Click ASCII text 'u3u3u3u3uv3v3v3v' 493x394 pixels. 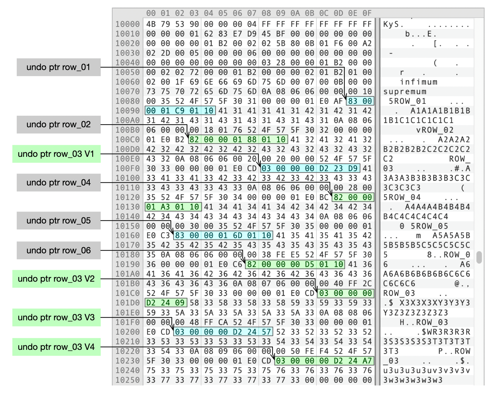(x=427, y=370)
